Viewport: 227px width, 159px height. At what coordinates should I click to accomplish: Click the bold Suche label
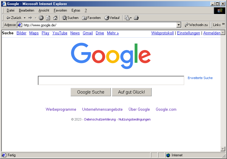8,33
